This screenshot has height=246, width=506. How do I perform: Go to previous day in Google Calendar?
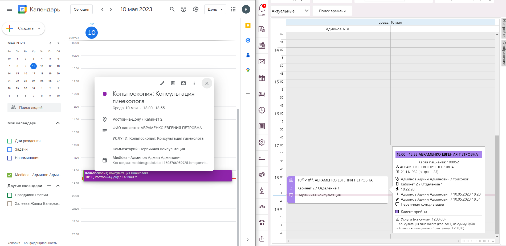[102, 9]
